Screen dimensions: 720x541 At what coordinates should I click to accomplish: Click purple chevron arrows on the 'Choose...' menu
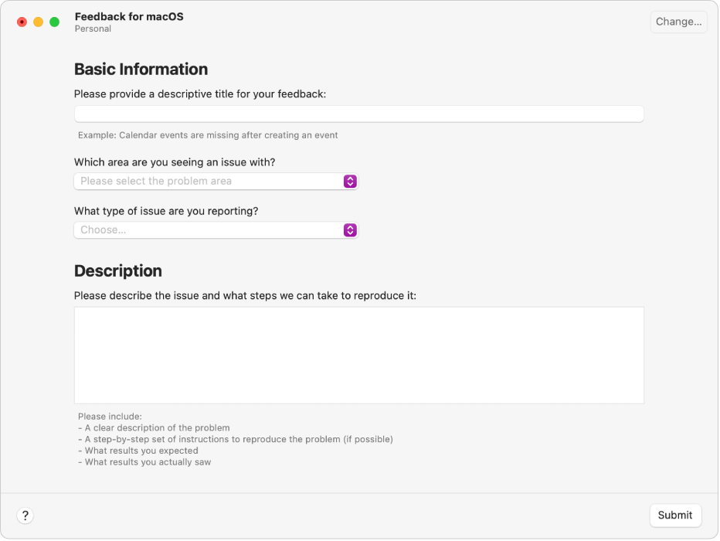(x=350, y=230)
